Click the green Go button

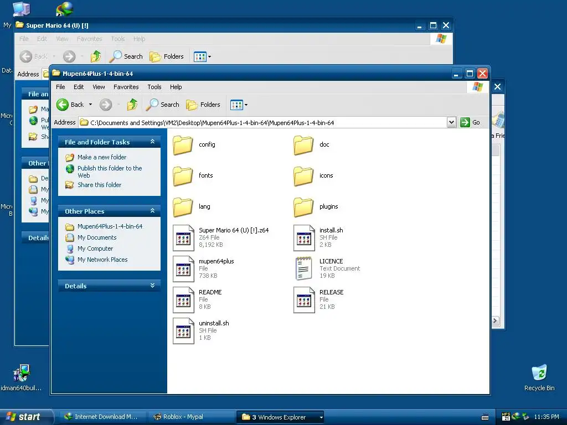click(x=470, y=122)
